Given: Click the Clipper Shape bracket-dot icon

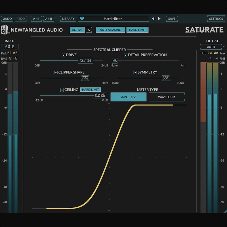Looking at the screenshot, I should point(56,73).
